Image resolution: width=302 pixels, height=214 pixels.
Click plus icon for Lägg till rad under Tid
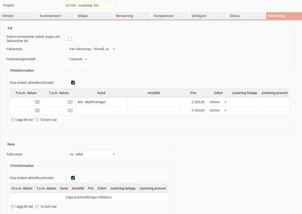[12, 120]
